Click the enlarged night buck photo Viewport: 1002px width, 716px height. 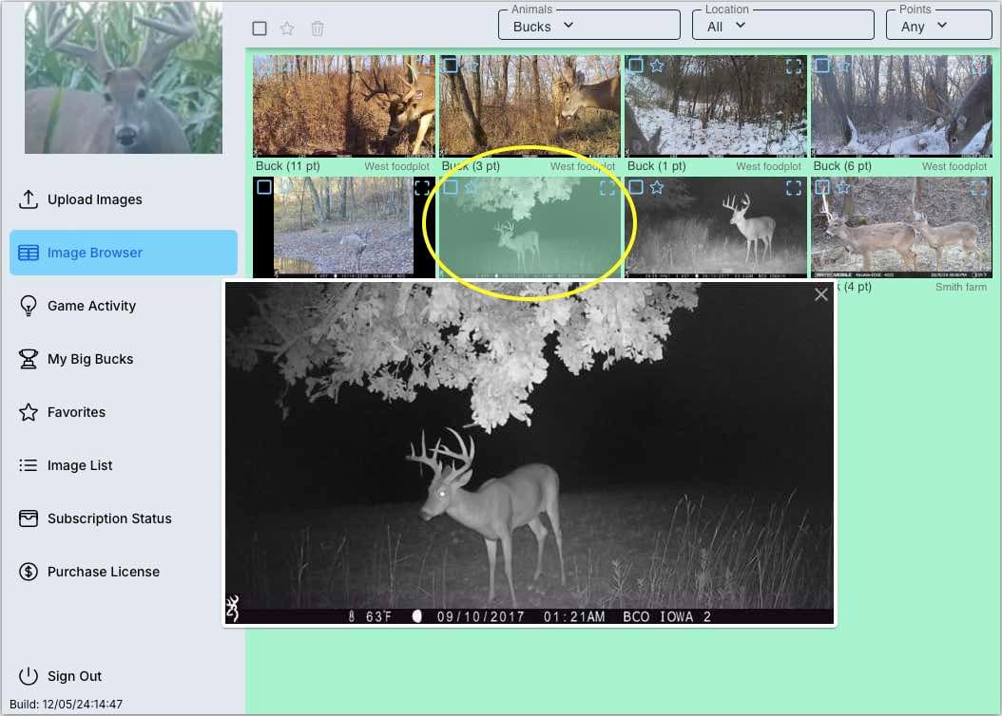coord(530,454)
